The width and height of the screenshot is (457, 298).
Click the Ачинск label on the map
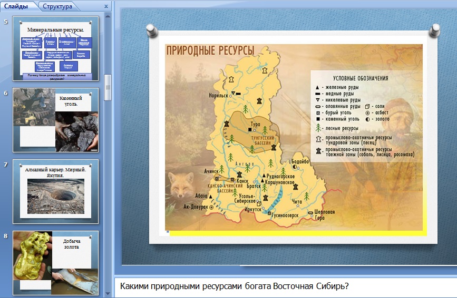[211, 171]
